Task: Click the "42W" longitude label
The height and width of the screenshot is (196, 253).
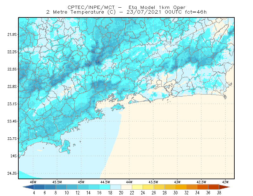Action: (x=225, y=182)
